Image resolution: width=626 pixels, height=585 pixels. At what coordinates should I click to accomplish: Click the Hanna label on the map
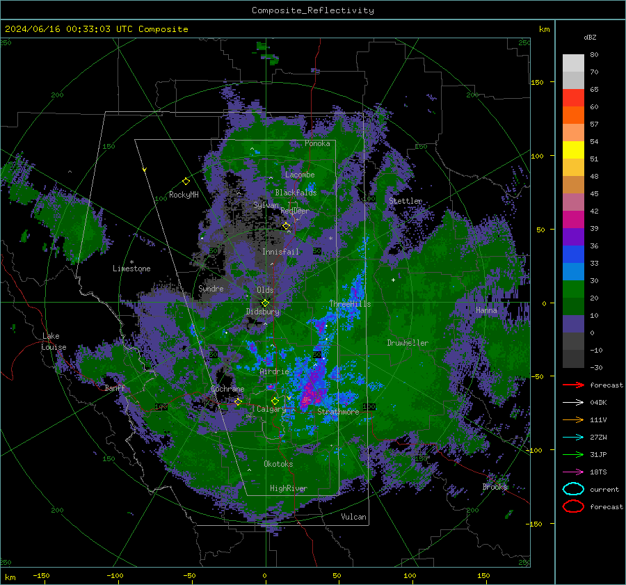(x=486, y=310)
